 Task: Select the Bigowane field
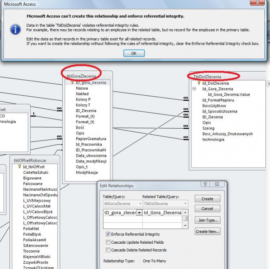32,178
